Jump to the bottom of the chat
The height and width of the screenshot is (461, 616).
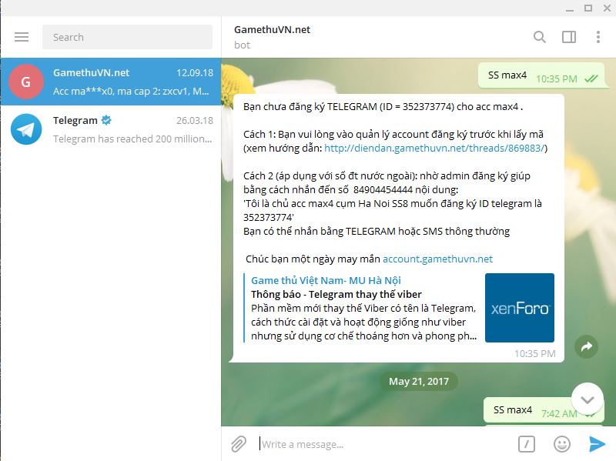coord(588,399)
